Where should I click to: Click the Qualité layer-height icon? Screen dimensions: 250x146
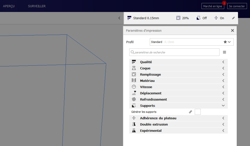(x=134, y=62)
